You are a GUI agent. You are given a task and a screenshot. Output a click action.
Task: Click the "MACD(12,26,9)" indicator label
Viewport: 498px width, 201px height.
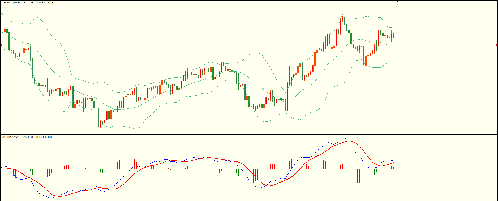click(10, 137)
